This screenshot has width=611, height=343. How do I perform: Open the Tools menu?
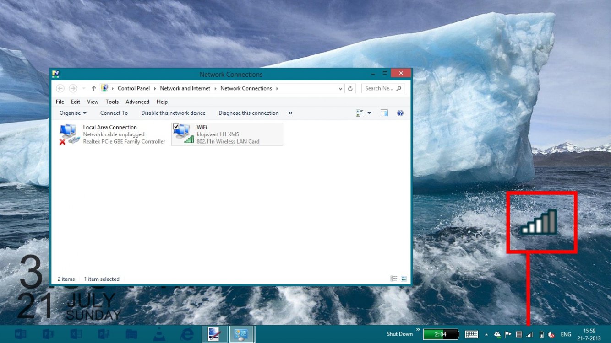112,102
